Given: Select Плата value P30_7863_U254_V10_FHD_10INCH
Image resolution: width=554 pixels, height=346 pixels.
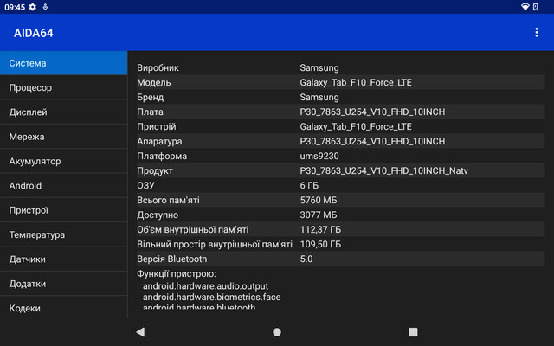Looking at the screenshot, I should click(372, 112).
